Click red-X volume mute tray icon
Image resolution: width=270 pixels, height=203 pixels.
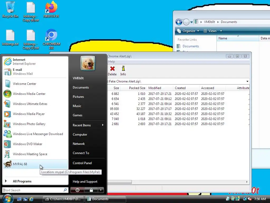[250, 199]
